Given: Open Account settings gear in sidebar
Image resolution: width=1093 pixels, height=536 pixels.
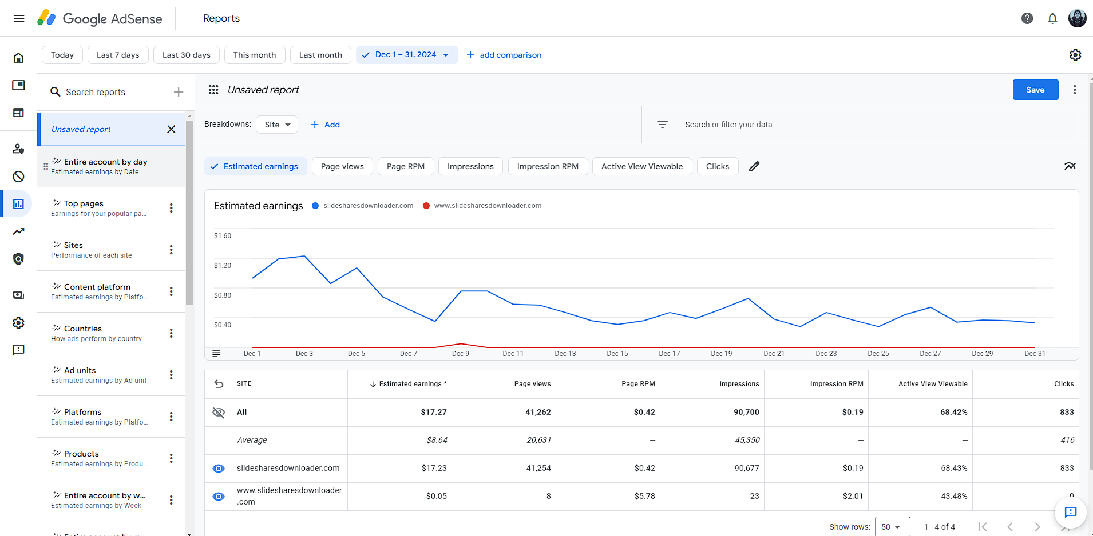Looking at the screenshot, I should pyautogui.click(x=18, y=323).
